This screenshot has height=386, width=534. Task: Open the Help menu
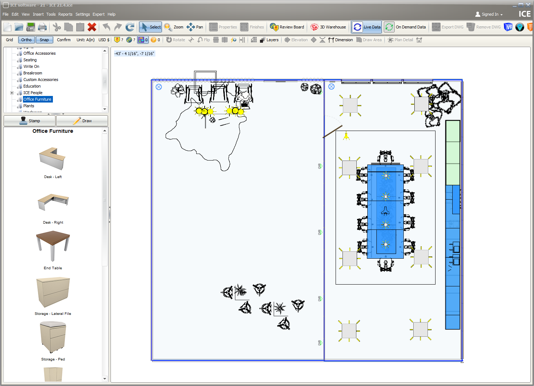click(x=112, y=14)
